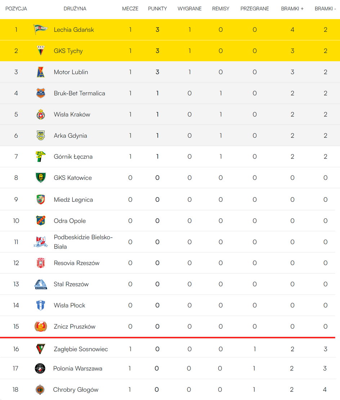This screenshot has height=400, width=340.
Task: Click the Wisła Płock team row
Action: point(167,305)
